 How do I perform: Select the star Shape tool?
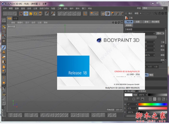(4, 83)
